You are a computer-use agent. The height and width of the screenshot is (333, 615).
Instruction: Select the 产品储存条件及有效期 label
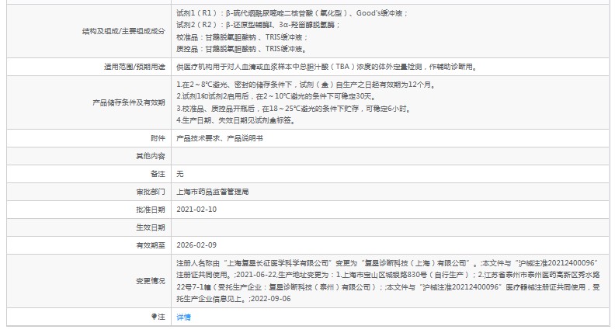tap(129, 102)
